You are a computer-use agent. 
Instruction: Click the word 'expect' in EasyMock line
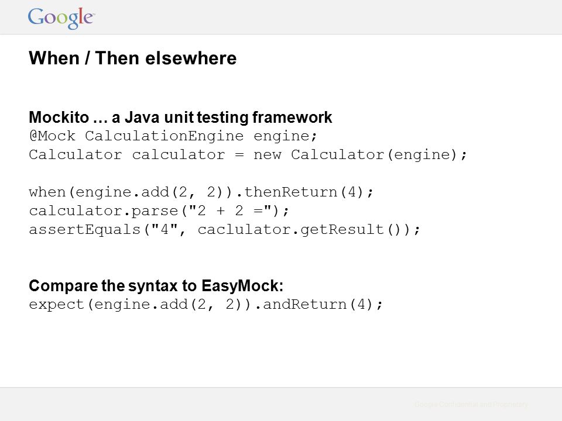pos(57,305)
